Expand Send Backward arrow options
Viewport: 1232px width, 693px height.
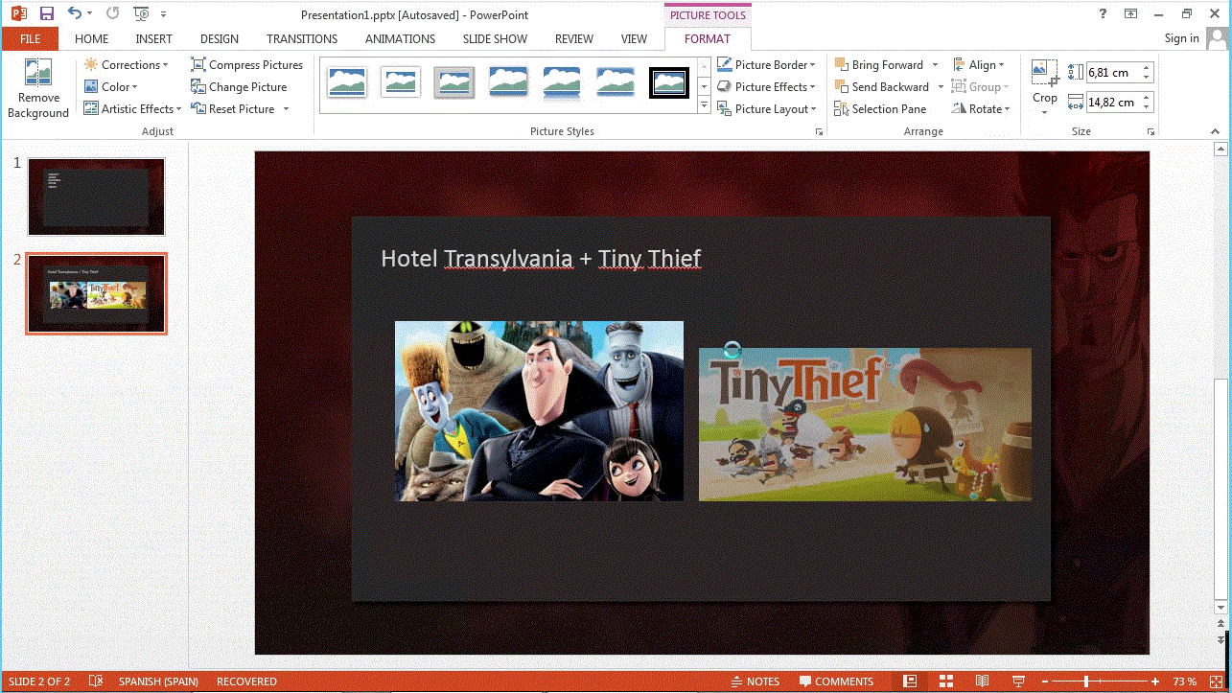(941, 87)
